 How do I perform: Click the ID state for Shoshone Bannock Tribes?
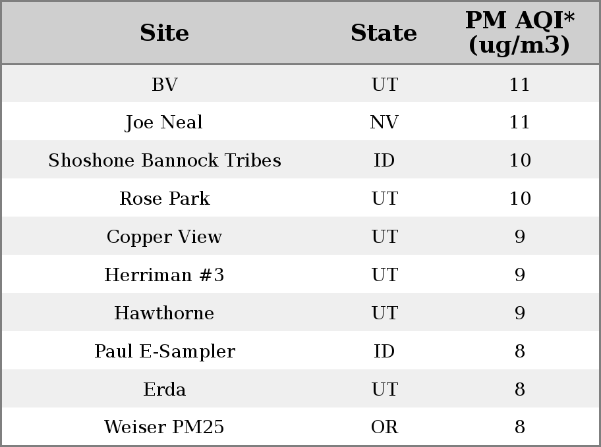click(x=384, y=160)
